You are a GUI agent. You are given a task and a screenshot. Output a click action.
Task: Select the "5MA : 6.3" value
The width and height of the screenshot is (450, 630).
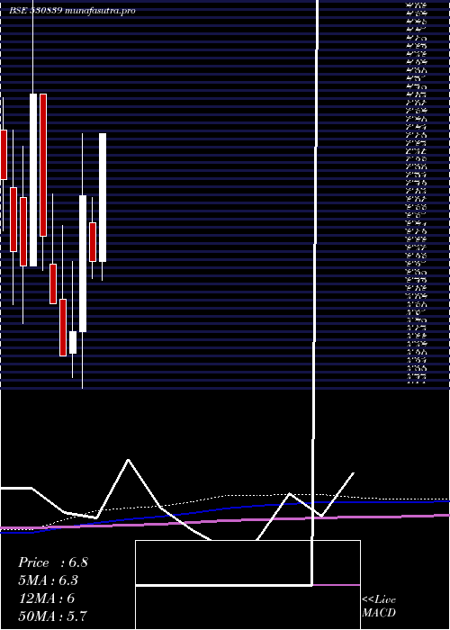(x=49, y=580)
